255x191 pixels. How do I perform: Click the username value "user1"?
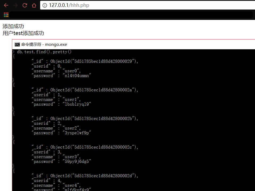pyautogui.click(x=72, y=100)
